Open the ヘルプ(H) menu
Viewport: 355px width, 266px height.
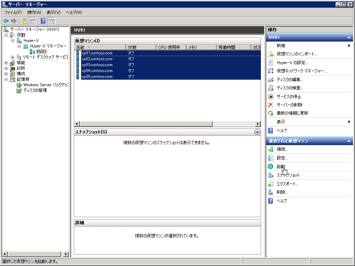coord(74,12)
